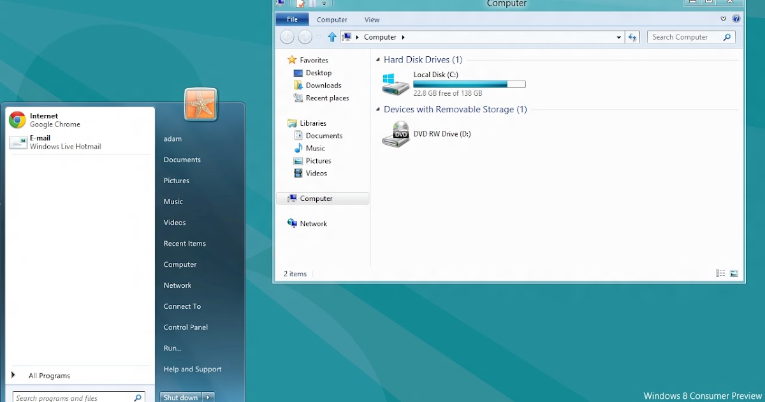Screen dimensions: 765x402
Task: Open Help and Support
Action: [193, 369]
